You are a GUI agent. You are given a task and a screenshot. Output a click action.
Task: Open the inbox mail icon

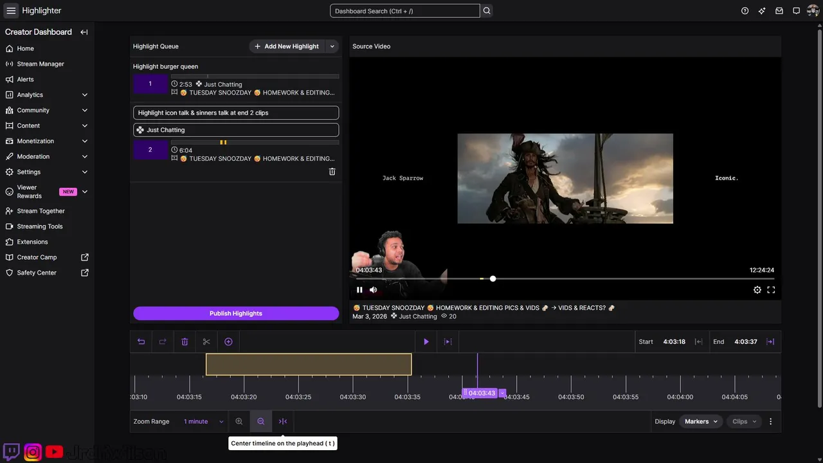pyautogui.click(x=779, y=11)
